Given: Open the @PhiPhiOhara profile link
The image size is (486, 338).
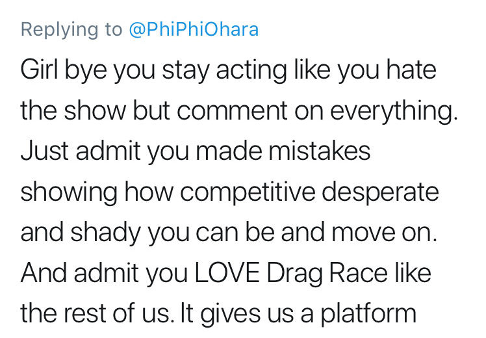Looking at the screenshot, I should [x=194, y=30].
